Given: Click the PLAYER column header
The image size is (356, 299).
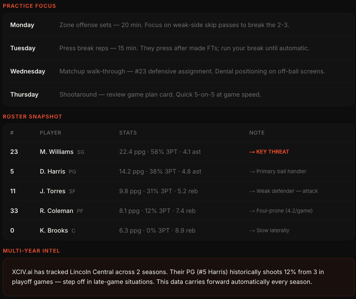Looking at the screenshot, I should pos(50,133).
